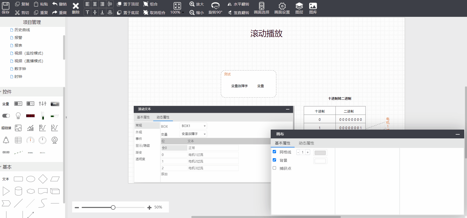The width and height of the screenshot is (467, 218).
Task: Click the grid line gray color swatch
Action: [320, 153]
